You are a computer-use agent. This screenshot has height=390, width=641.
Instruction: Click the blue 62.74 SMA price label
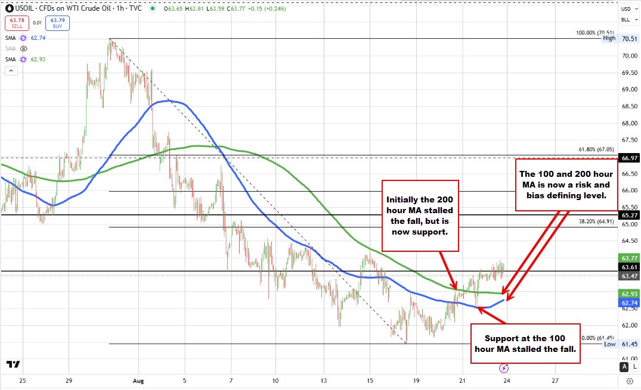pyautogui.click(x=630, y=303)
